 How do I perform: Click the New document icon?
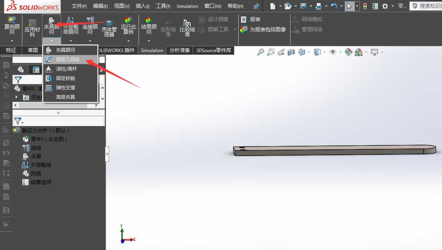272,6
